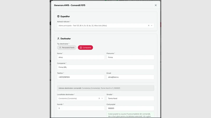Click the Adresa destinatar comandă text

(x=89, y=88)
